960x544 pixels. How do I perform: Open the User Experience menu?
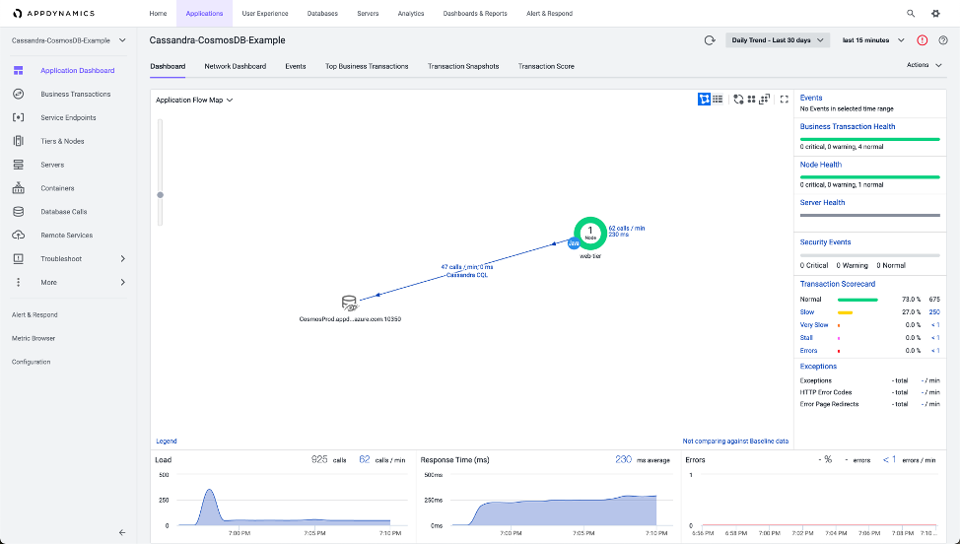[264, 14]
